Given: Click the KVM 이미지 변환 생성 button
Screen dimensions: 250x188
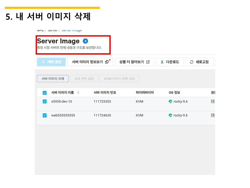Looking at the screenshot, I should 119,79.
